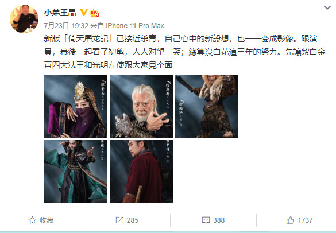336x233 pixels.
Task: Click like count 1737
Action: tap(305, 220)
